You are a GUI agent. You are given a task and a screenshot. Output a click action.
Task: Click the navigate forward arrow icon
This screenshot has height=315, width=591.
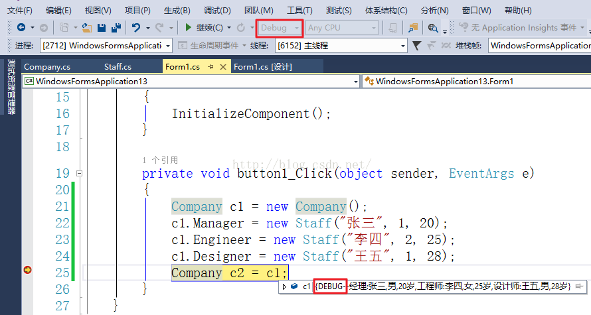pos(44,27)
